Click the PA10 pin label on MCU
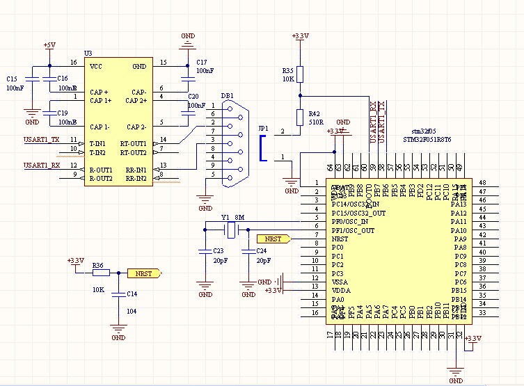This screenshot has width=524, height=386. 459,230
